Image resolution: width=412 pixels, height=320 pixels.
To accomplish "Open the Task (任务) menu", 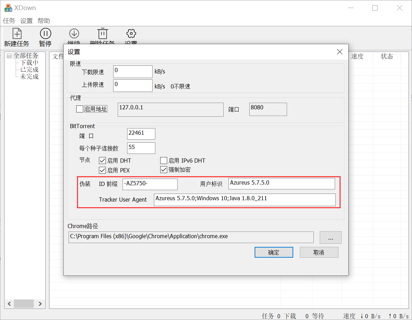I will (x=9, y=21).
